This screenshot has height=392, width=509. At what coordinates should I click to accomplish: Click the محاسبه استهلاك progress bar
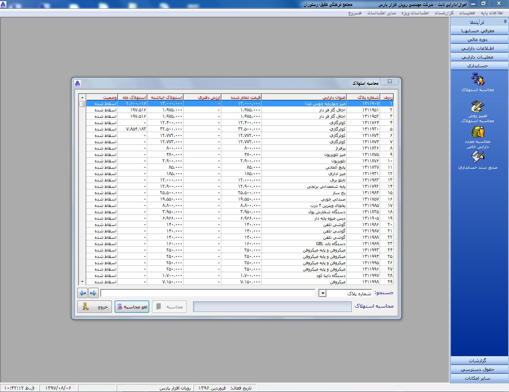272,306
